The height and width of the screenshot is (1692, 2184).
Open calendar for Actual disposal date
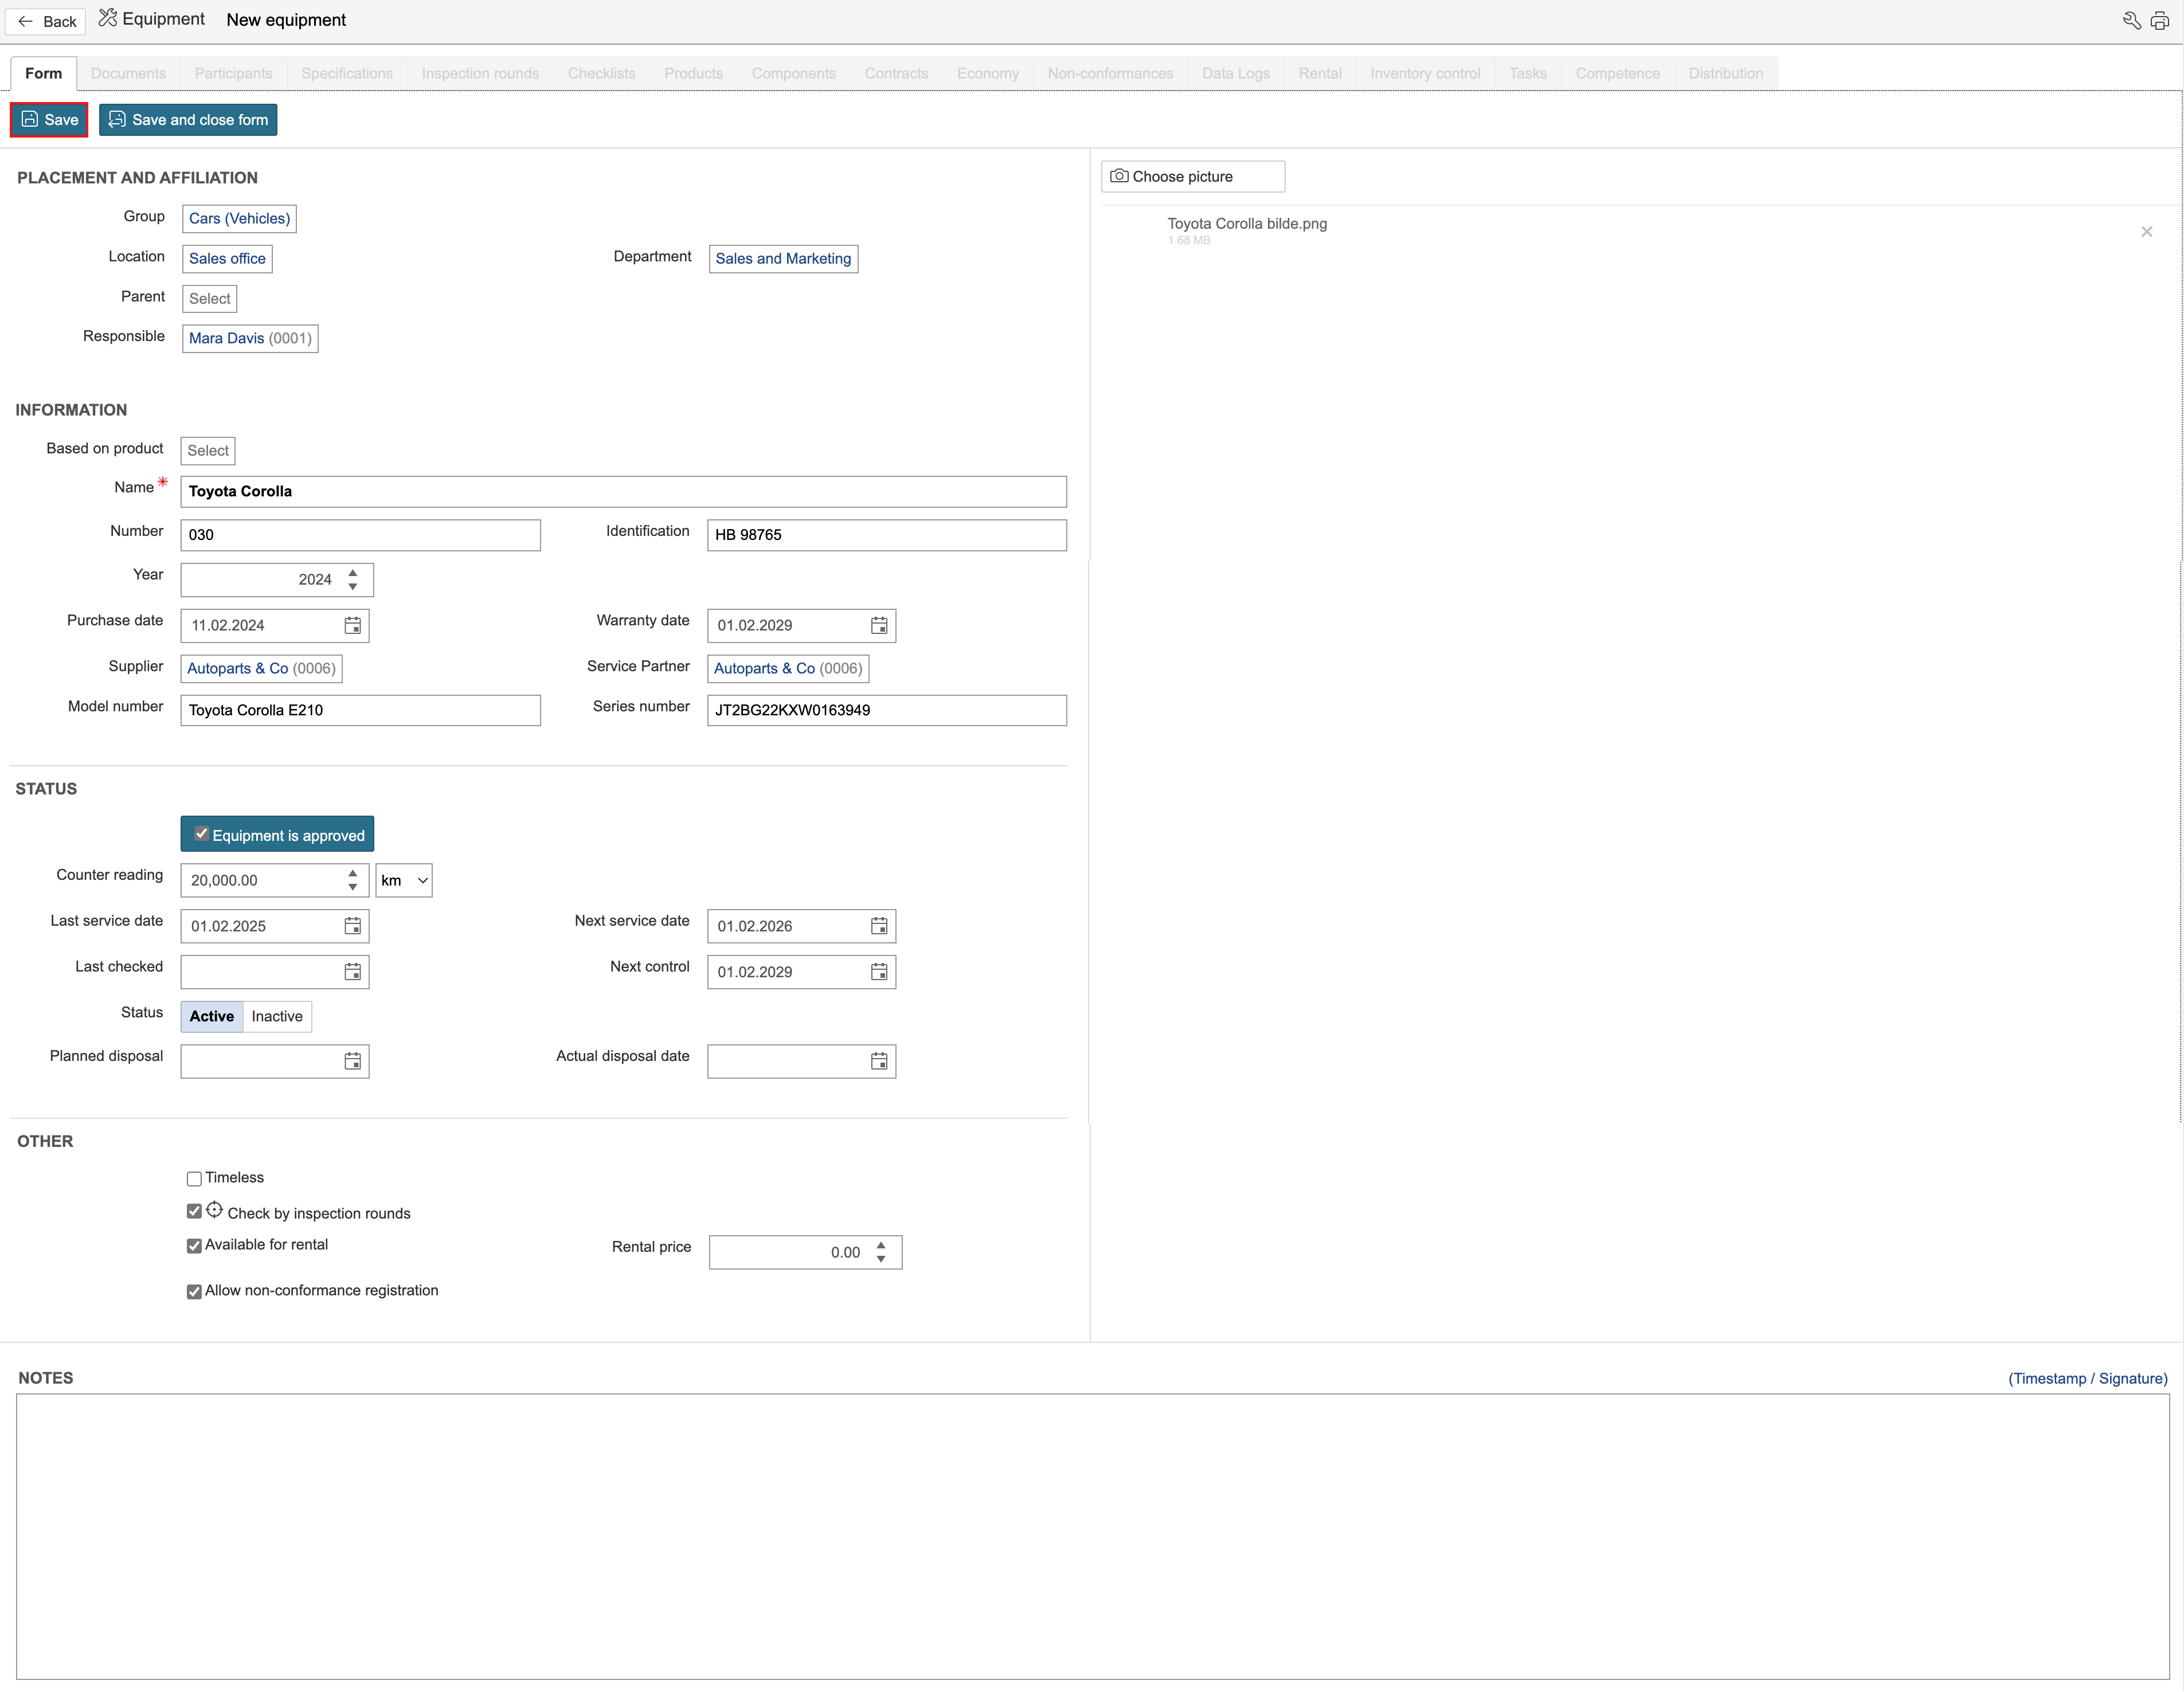(x=878, y=1061)
